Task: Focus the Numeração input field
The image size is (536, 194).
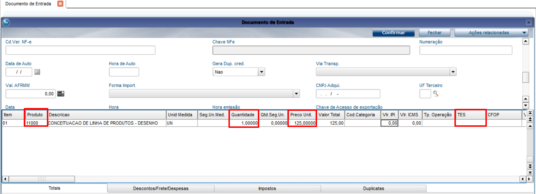Action: tap(466, 50)
